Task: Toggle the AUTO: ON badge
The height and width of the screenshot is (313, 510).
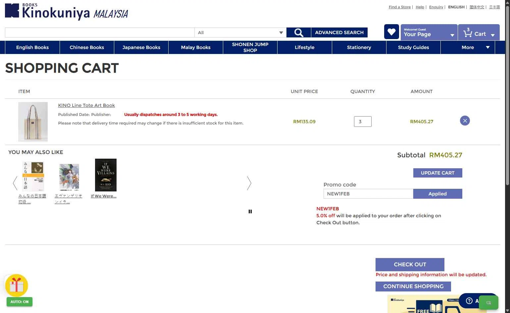Action: 20,302
